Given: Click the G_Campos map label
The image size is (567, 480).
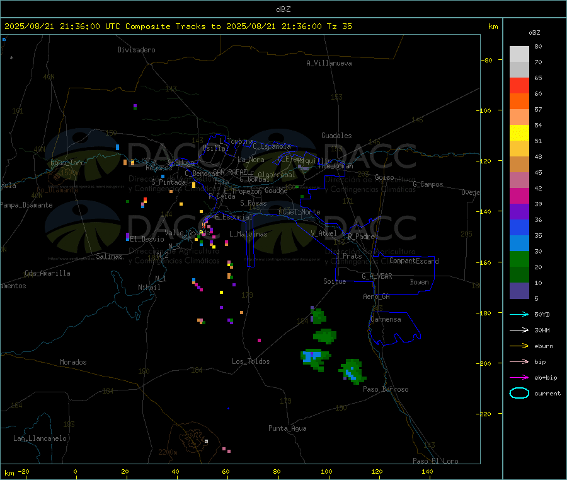Looking at the screenshot, I should click(x=428, y=184).
